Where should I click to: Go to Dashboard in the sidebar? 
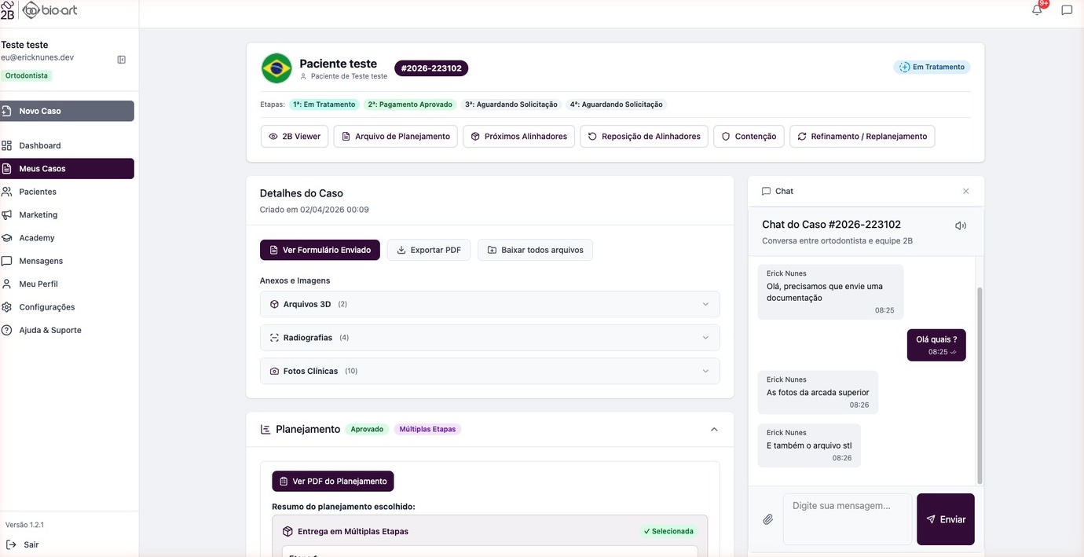click(68, 145)
